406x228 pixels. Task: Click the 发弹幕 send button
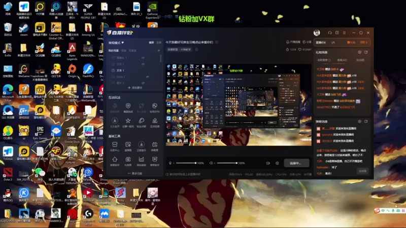[x=362, y=171]
